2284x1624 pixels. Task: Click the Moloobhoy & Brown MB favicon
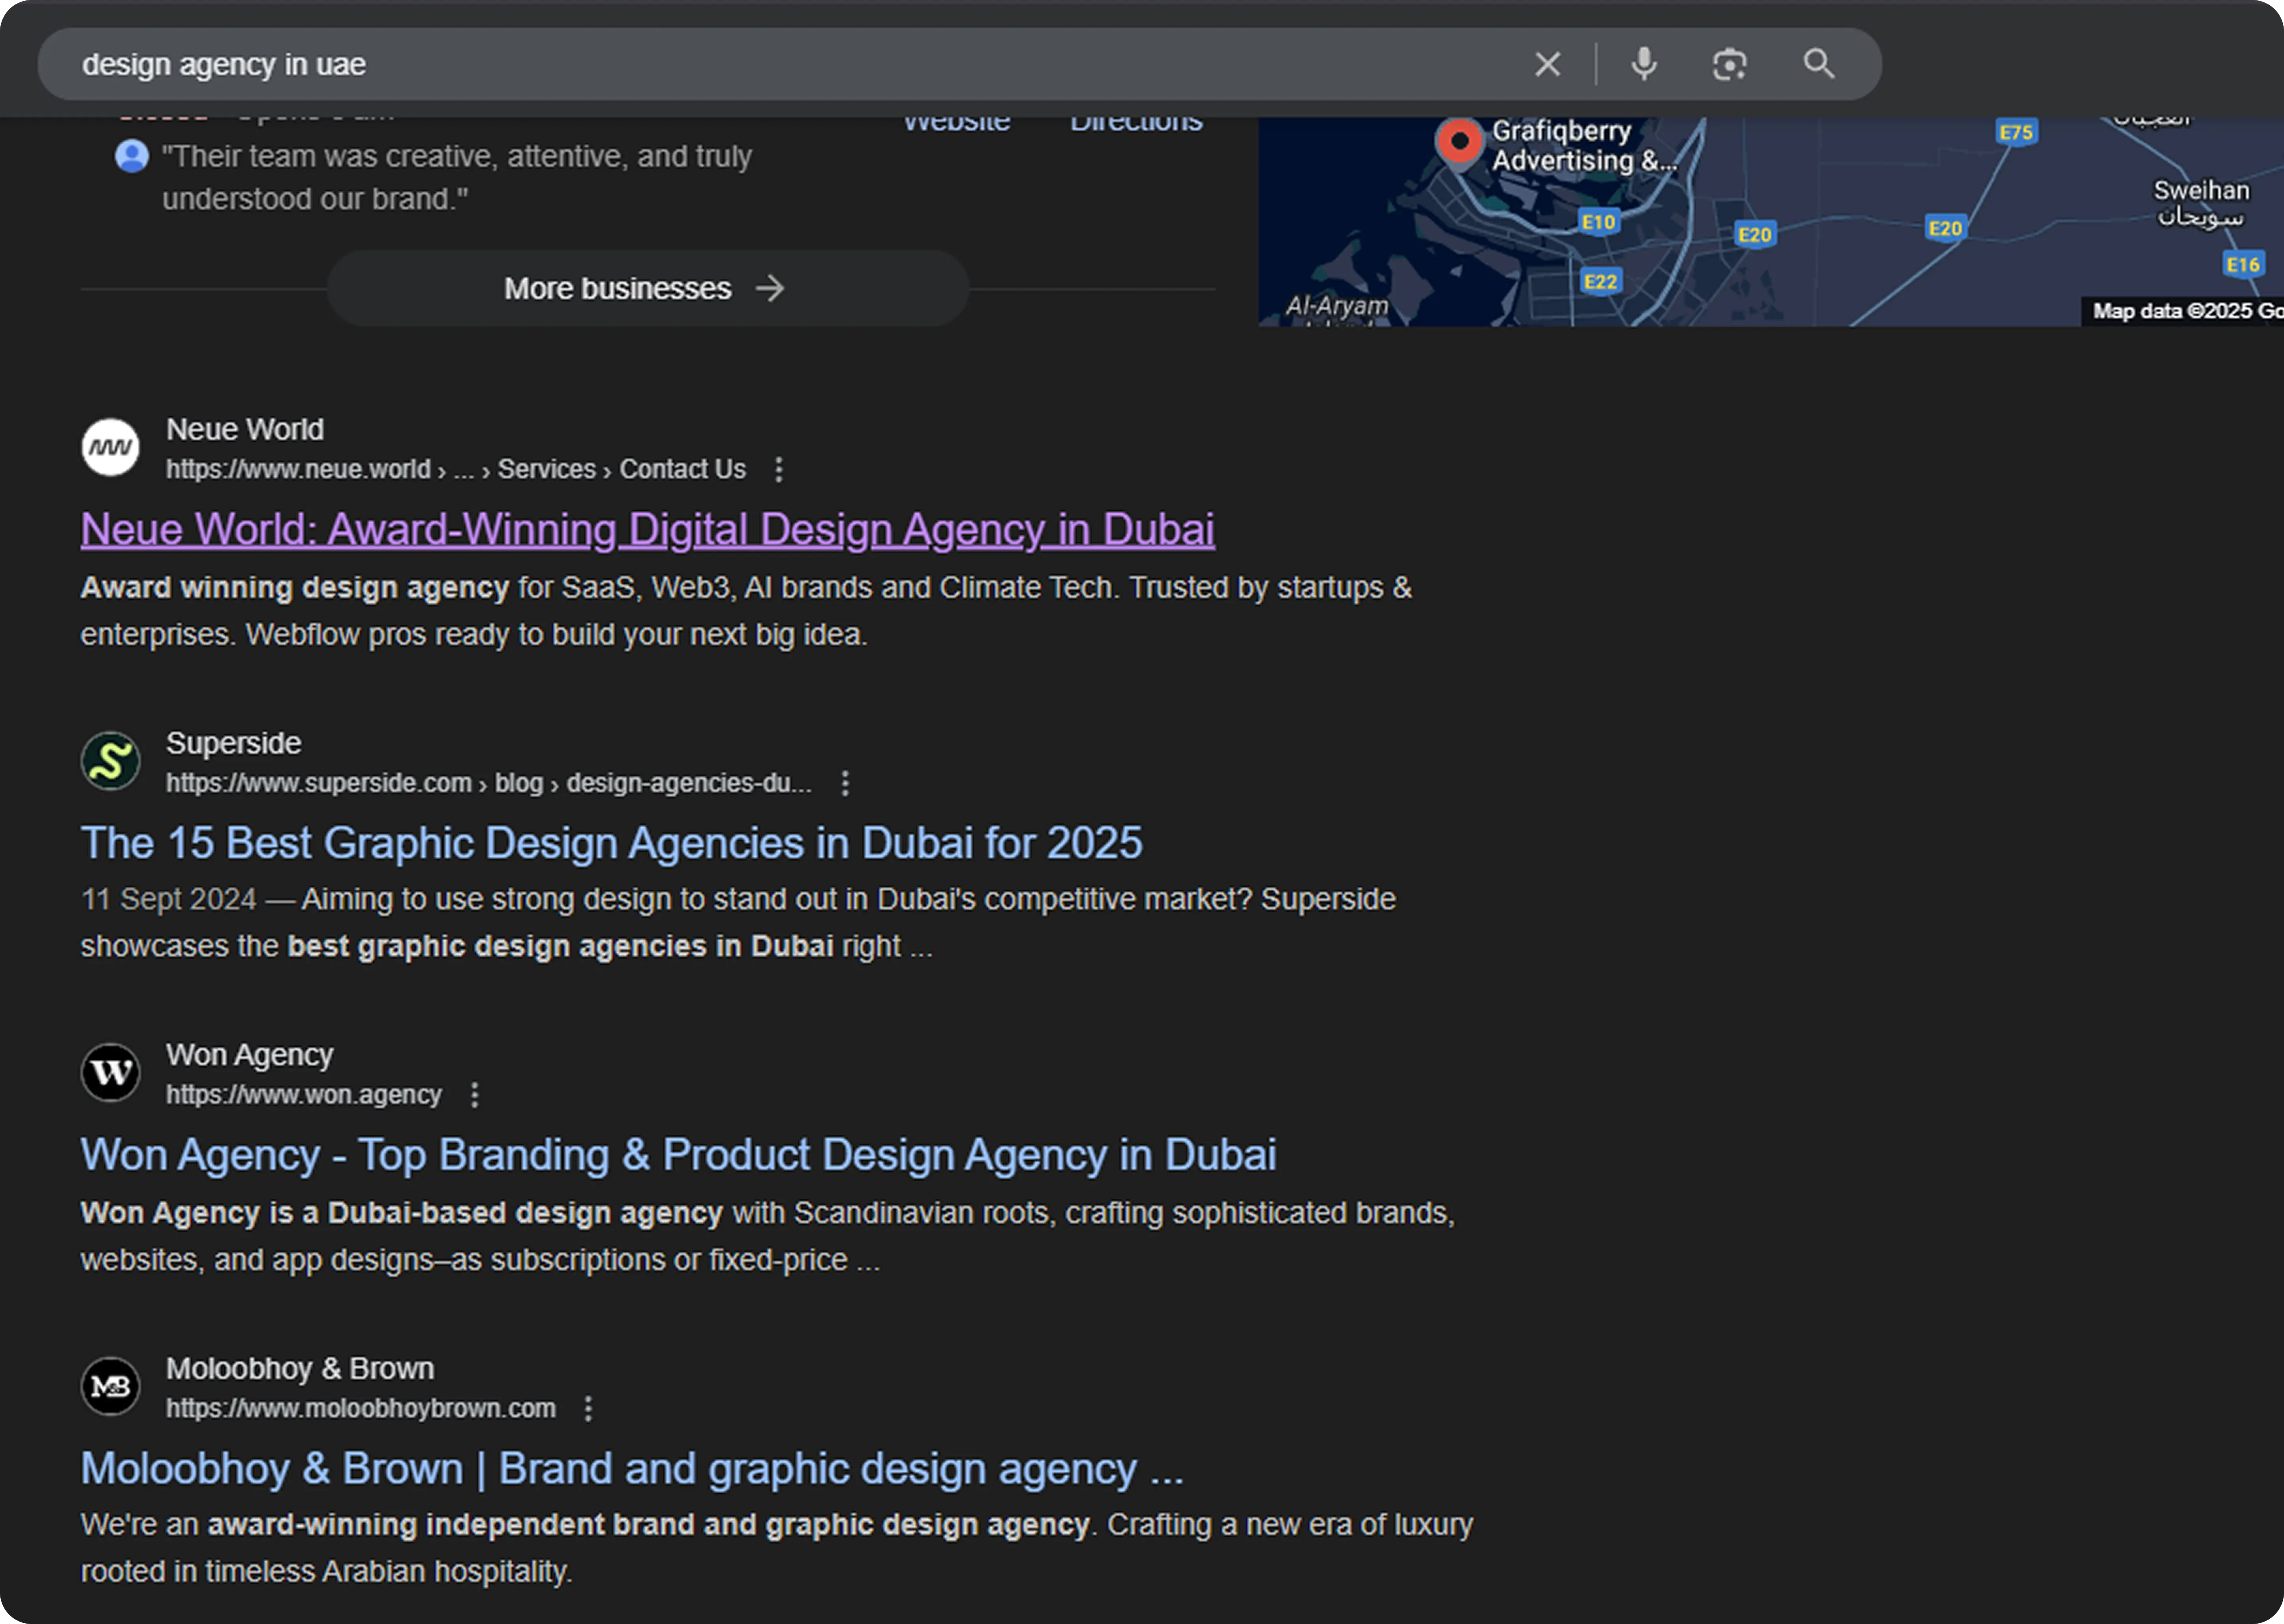pos(110,1386)
